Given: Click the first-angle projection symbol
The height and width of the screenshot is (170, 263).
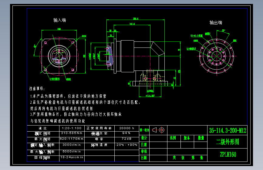Looking at the screenshot, I should click(x=158, y=130).
